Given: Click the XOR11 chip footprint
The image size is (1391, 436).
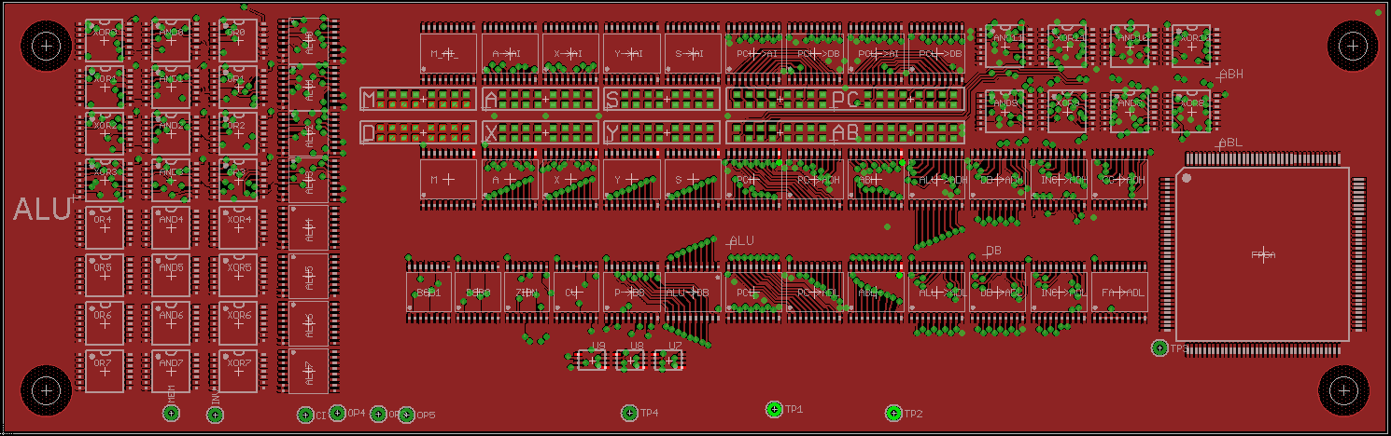Looking at the screenshot, I should click(1067, 47).
